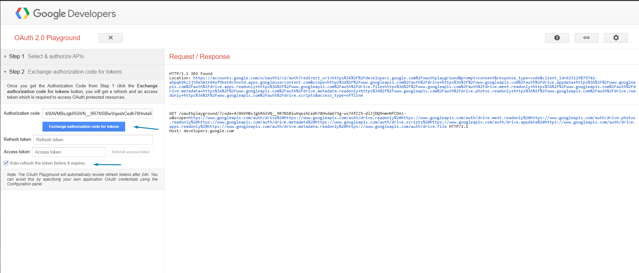The image size is (639, 273).
Task: Select Exchange authorization code for tokens header
Action: [75, 72]
